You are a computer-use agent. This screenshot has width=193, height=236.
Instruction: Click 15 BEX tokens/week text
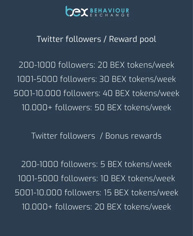[141, 192]
